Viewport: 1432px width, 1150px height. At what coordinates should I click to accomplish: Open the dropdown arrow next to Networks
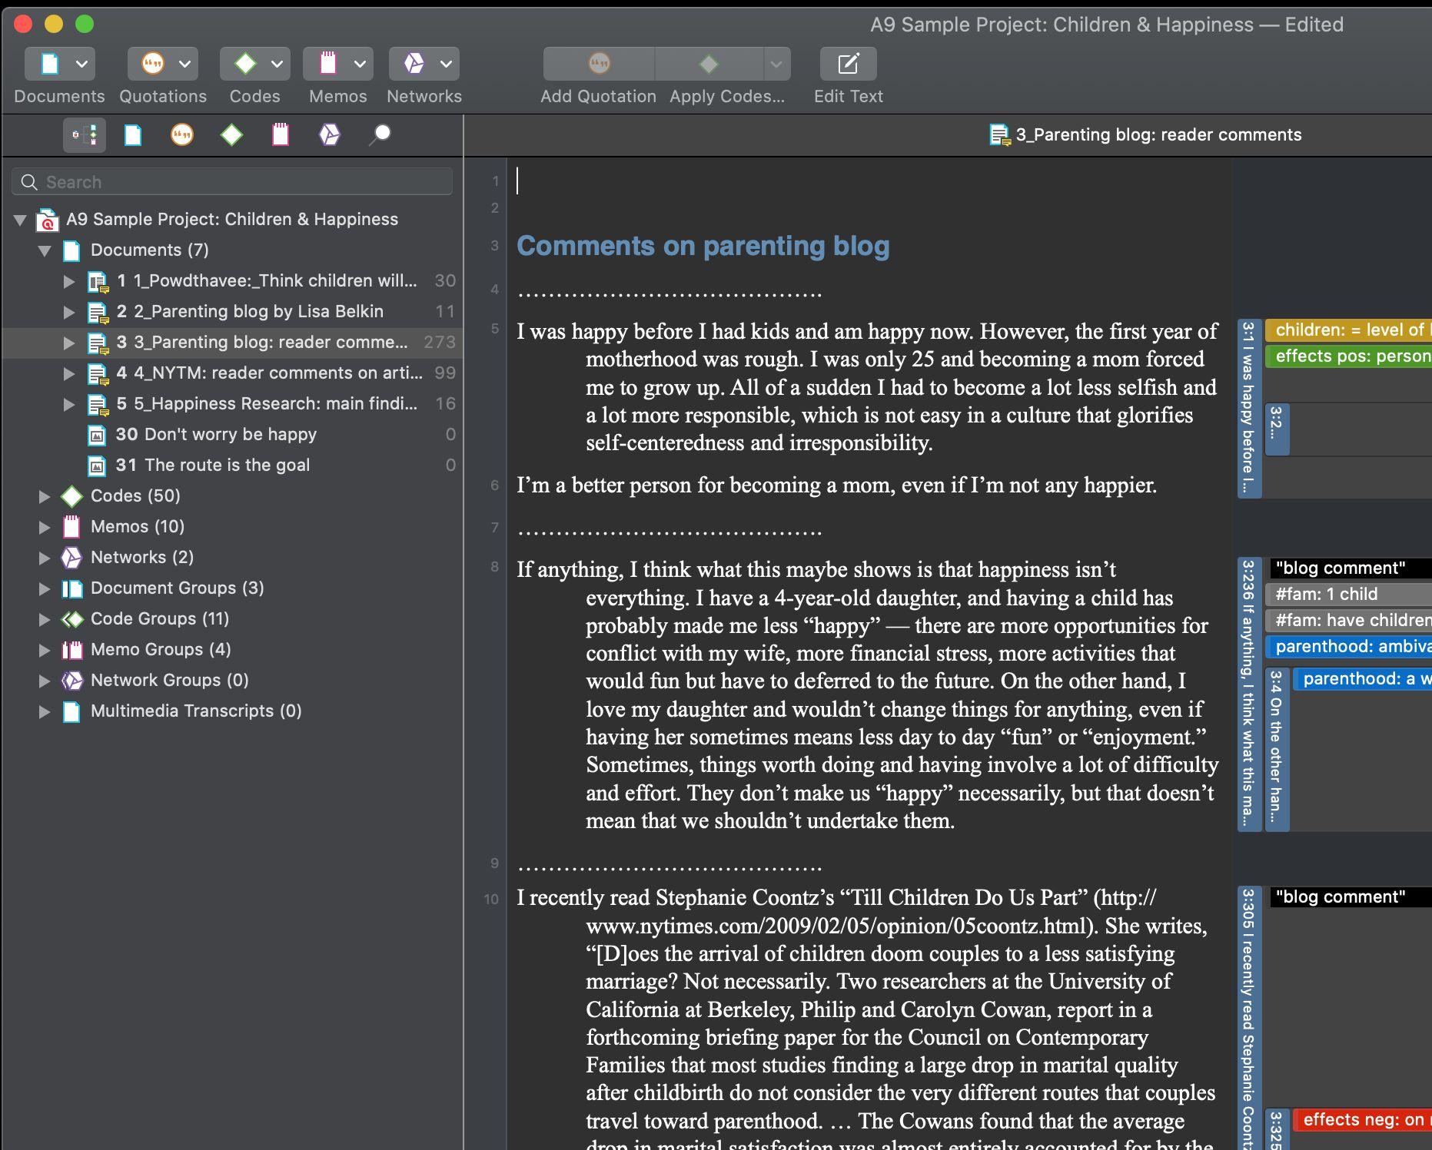coord(446,64)
